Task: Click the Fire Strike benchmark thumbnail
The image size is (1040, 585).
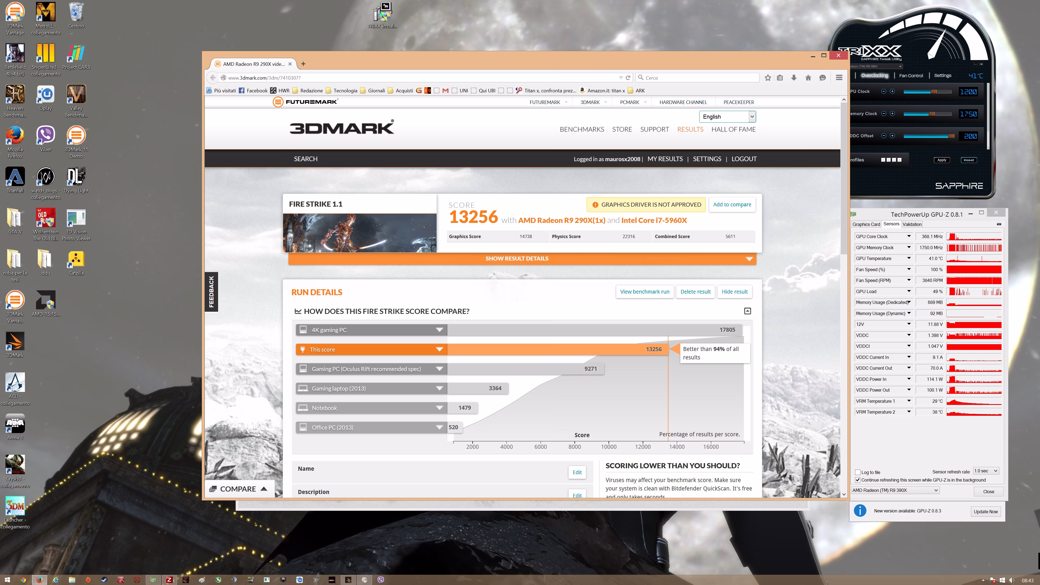Action: tap(360, 233)
